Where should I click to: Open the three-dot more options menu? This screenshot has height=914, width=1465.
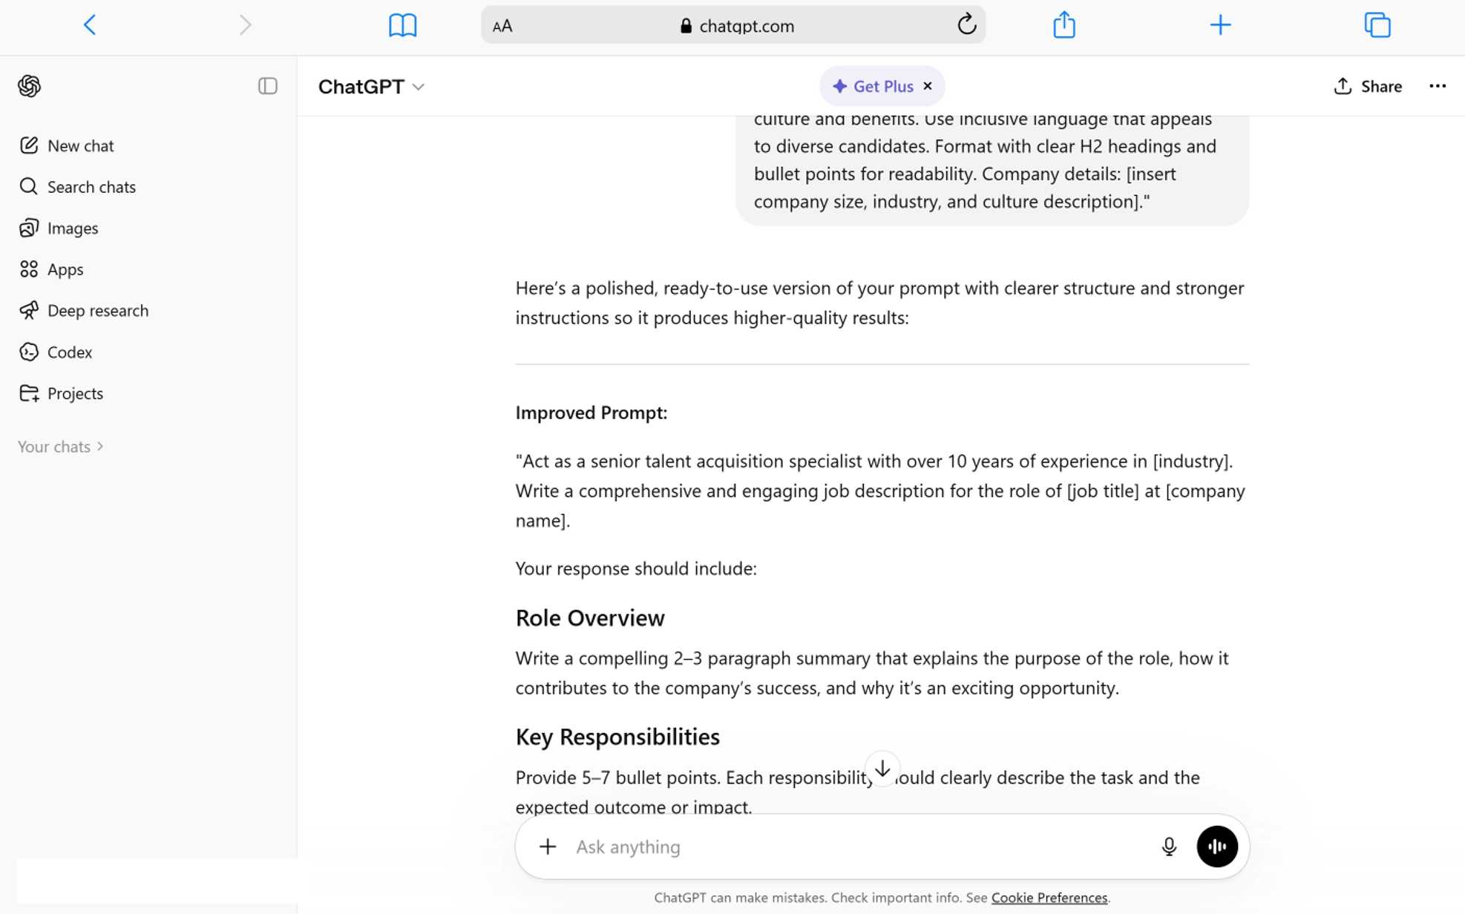(x=1438, y=86)
